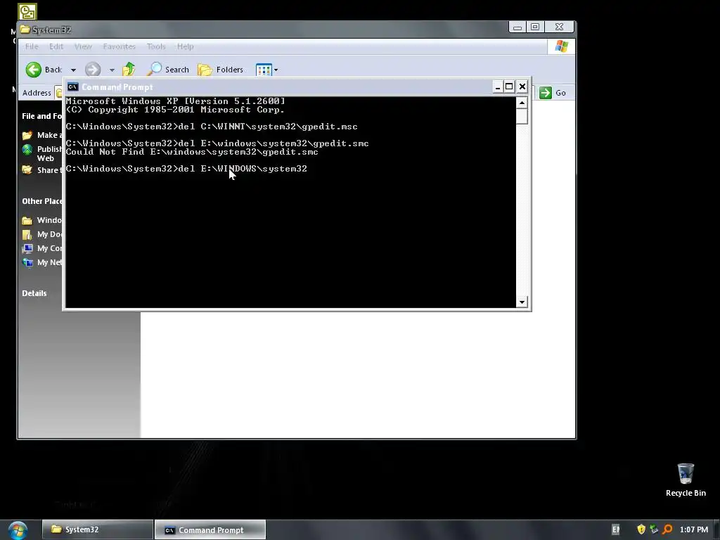Open the File menu in System32
The height and width of the screenshot is (540, 720).
[x=32, y=46]
